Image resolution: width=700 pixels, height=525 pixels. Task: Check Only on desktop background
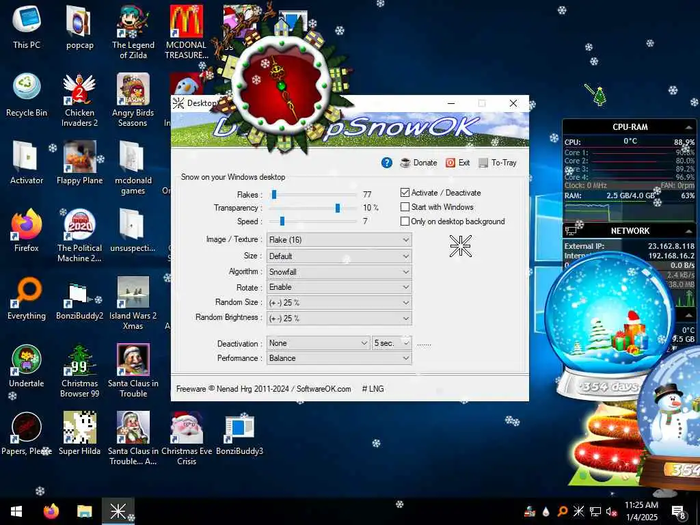405,221
